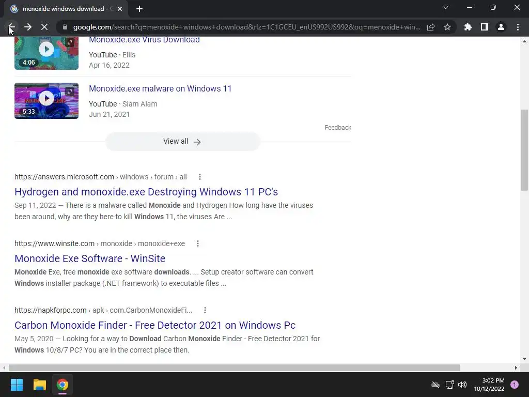Open the volume speaker tray icon
Viewport: 529px width, 397px height.
(x=462, y=385)
